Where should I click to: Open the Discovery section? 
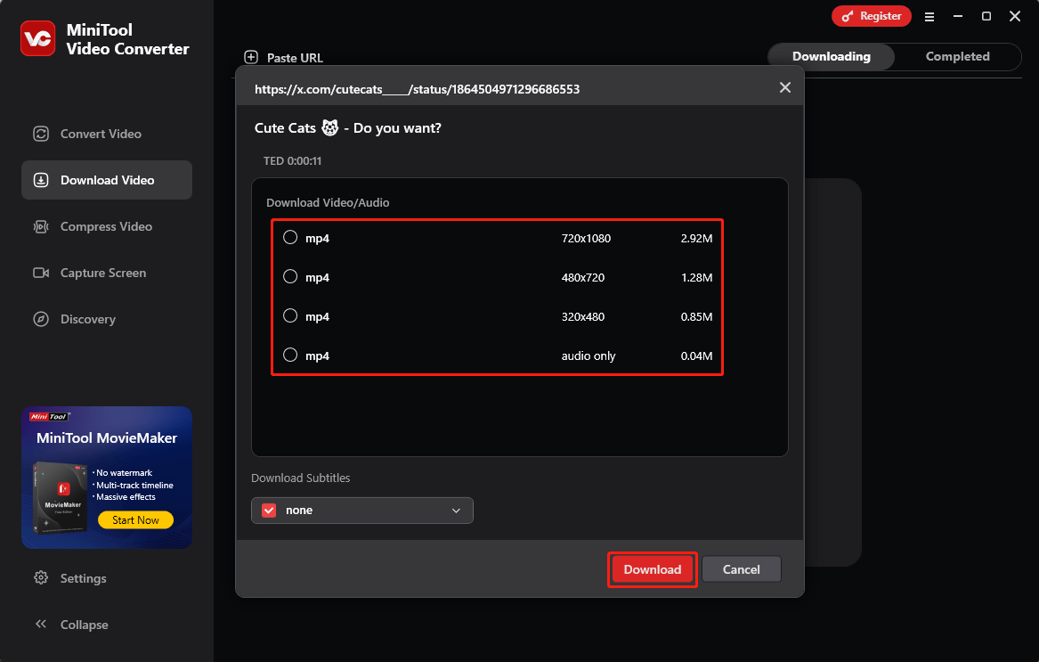point(107,319)
